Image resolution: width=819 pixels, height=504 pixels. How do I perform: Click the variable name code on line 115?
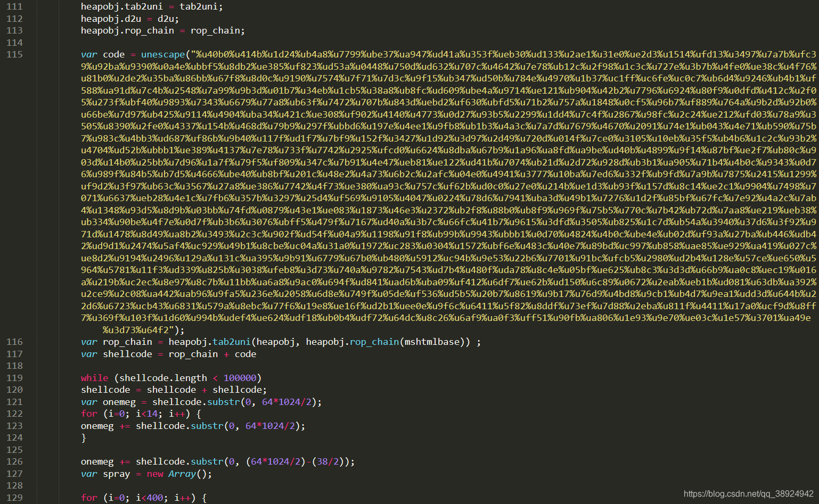click(114, 54)
